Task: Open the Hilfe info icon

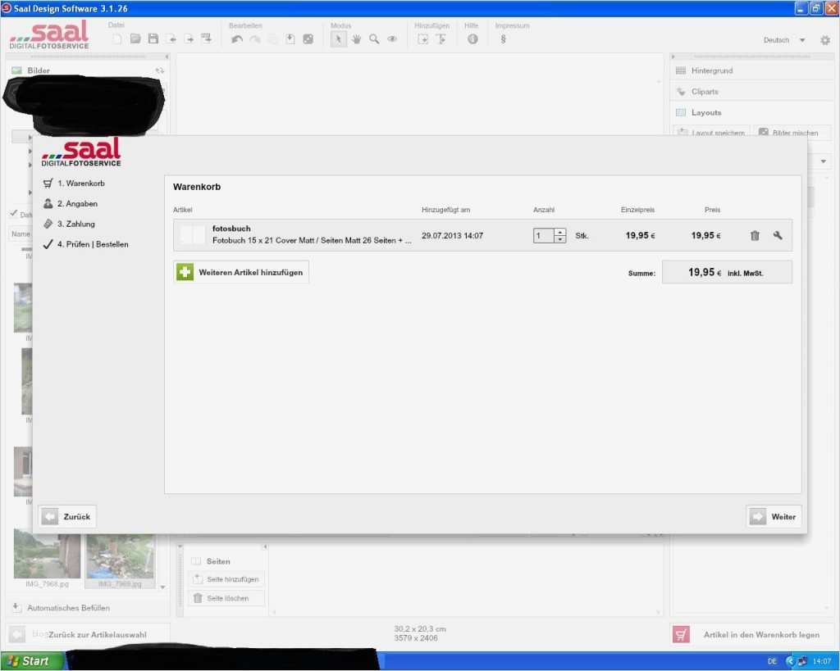Action: coord(472,39)
